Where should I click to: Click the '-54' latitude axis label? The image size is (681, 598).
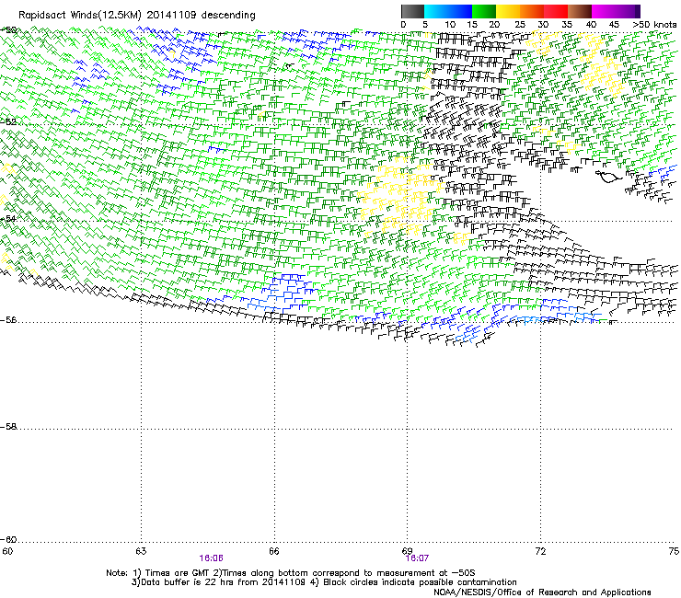coord(8,218)
